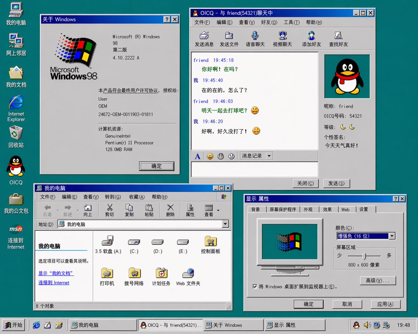The height and width of the screenshot is (334, 418).
Task: Click 关闭(C) button in OICQ
Action: pos(305,183)
